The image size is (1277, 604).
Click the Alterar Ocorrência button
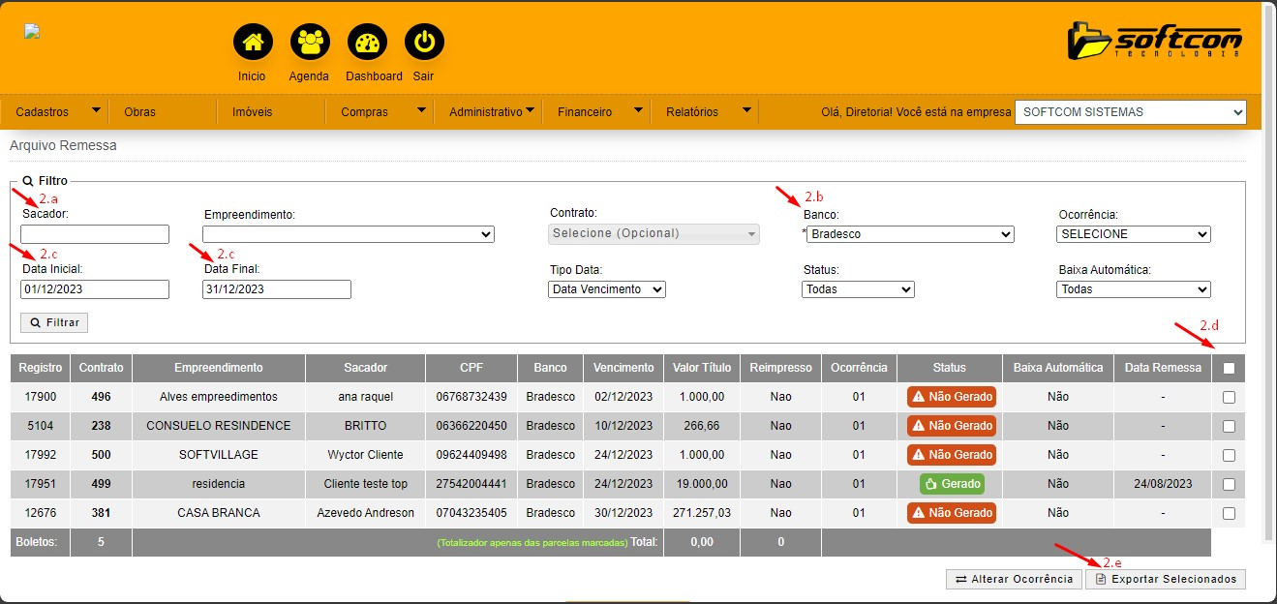[x=1014, y=579]
